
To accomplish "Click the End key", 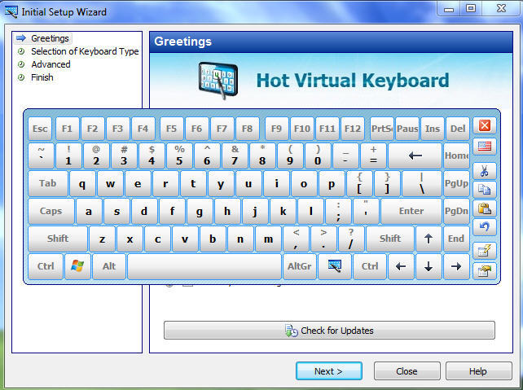I will click(456, 239).
